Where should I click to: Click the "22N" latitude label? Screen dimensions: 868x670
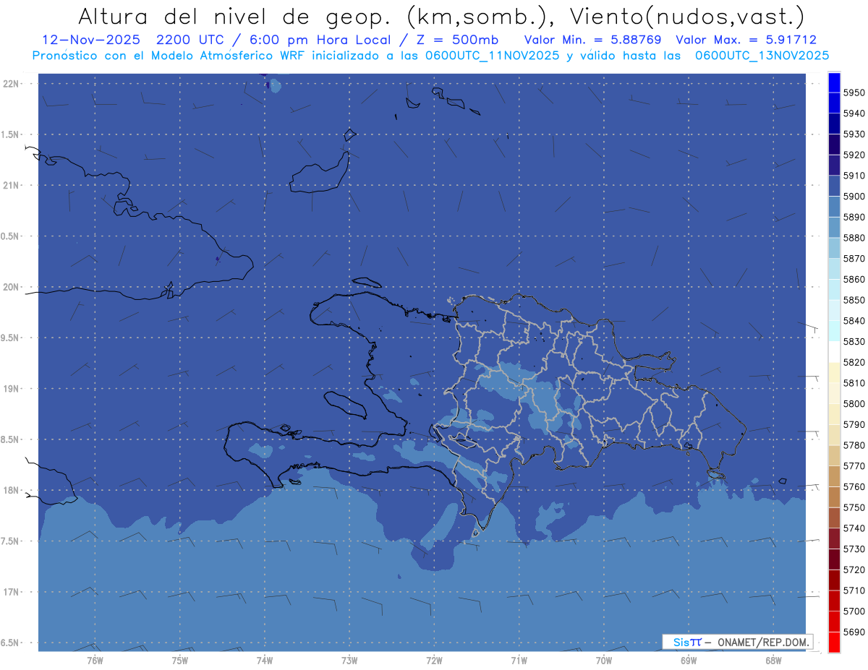[x=10, y=83]
